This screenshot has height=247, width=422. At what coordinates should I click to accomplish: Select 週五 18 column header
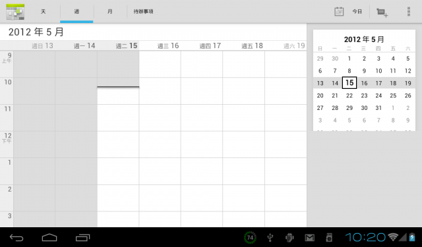click(x=252, y=46)
